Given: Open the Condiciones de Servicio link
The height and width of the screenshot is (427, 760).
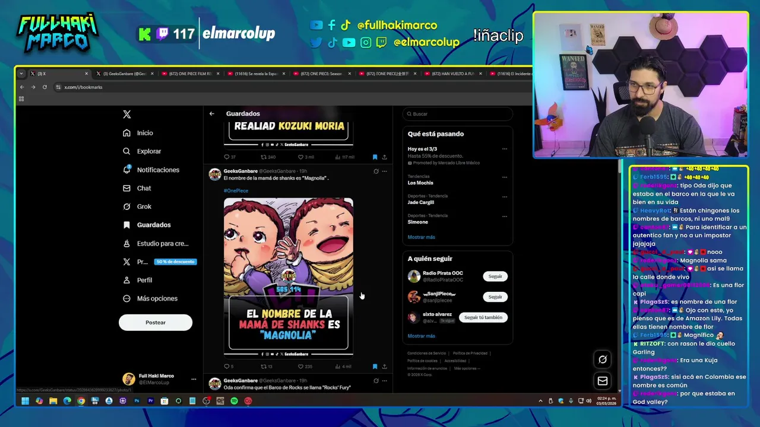Looking at the screenshot, I should click(427, 353).
